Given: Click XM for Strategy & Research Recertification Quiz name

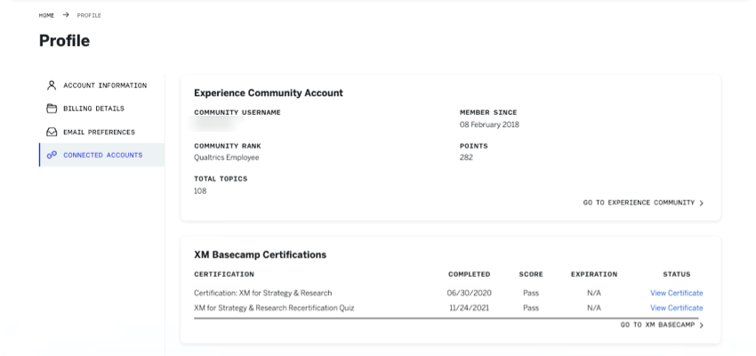Looking at the screenshot, I should [274, 308].
